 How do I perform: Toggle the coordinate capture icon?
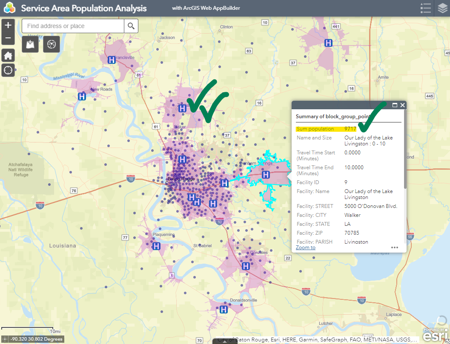point(5,339)
